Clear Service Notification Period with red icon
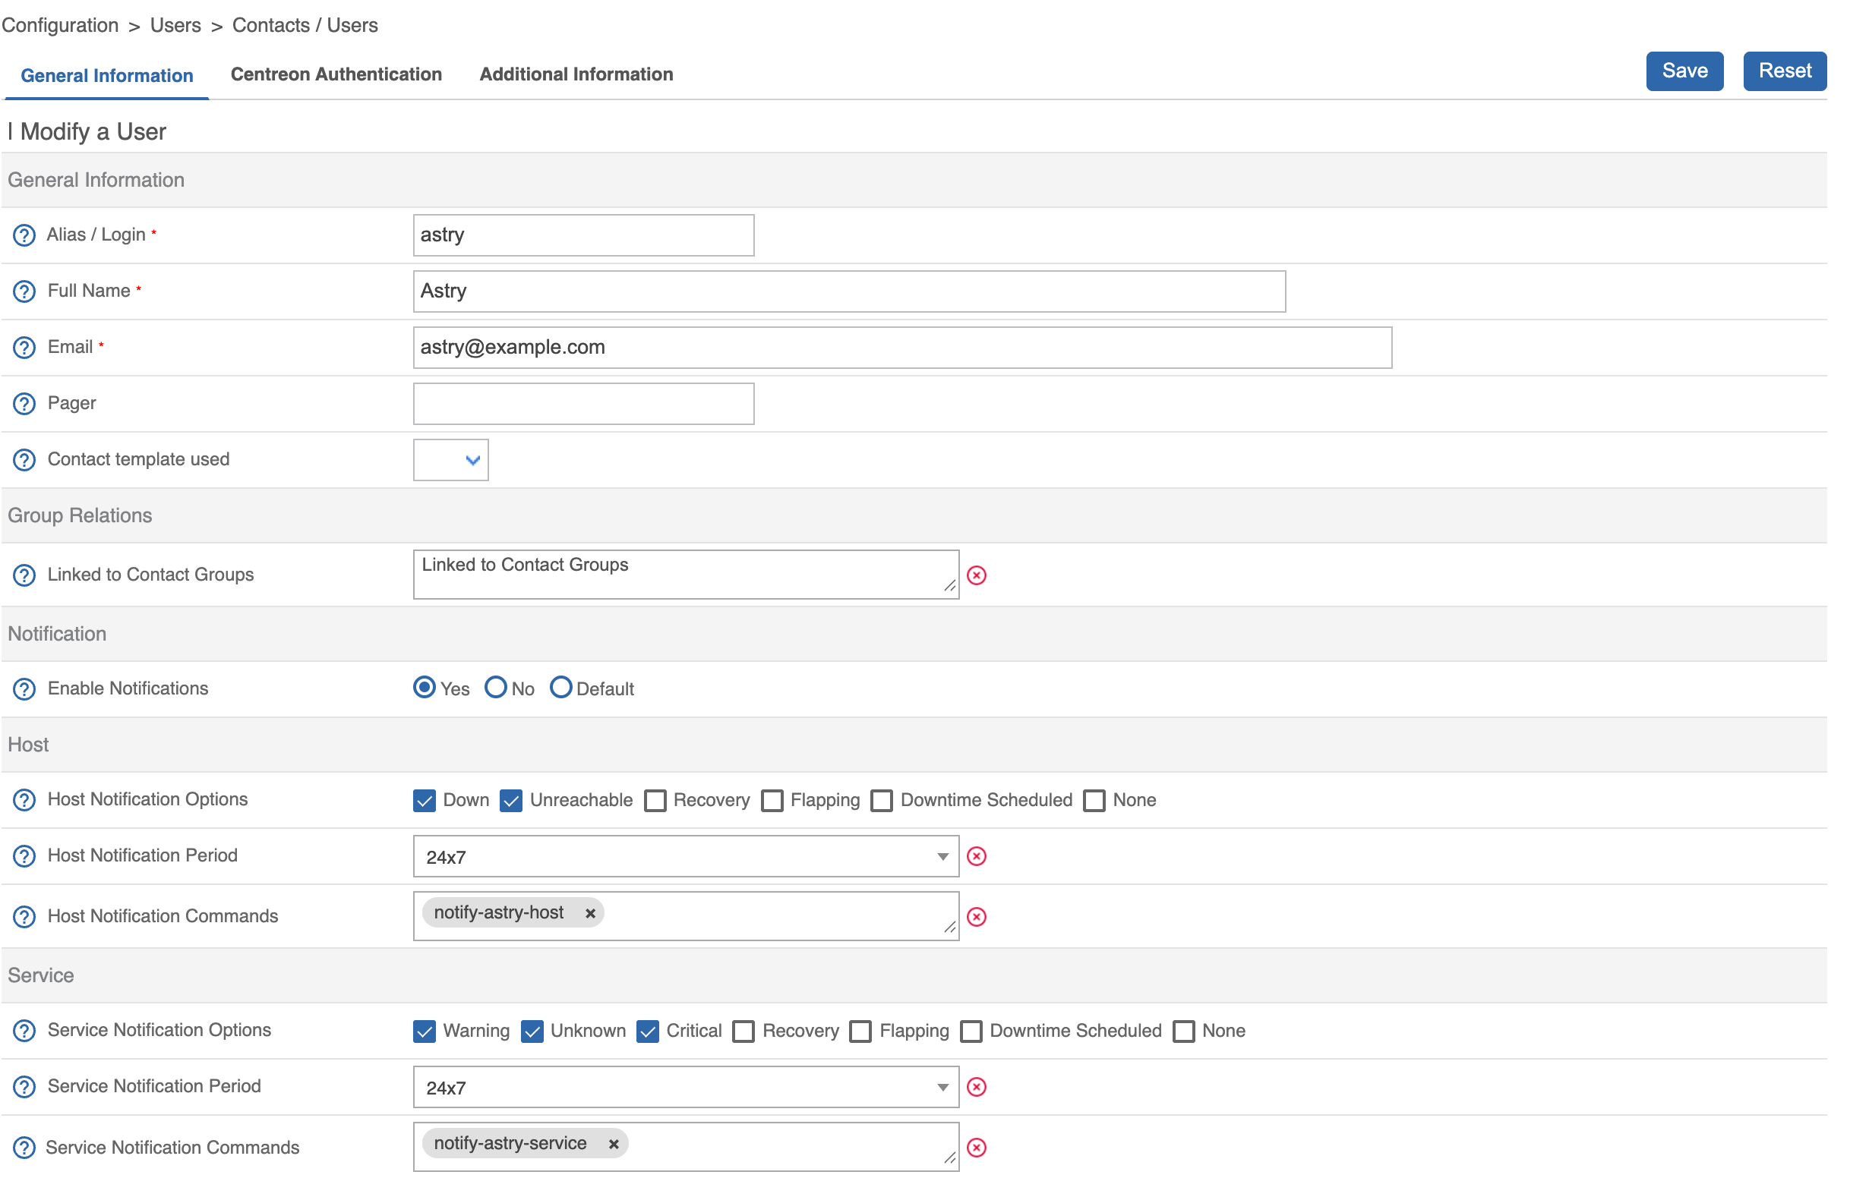Screen dimensions: 1850x1178 point(976,1086)
